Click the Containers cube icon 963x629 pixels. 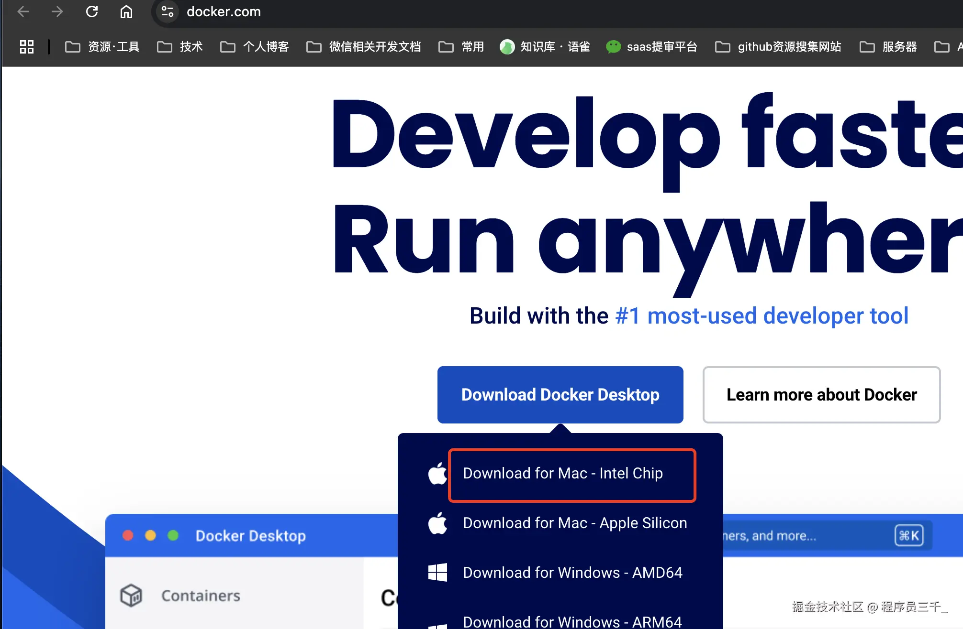point(131,596)
